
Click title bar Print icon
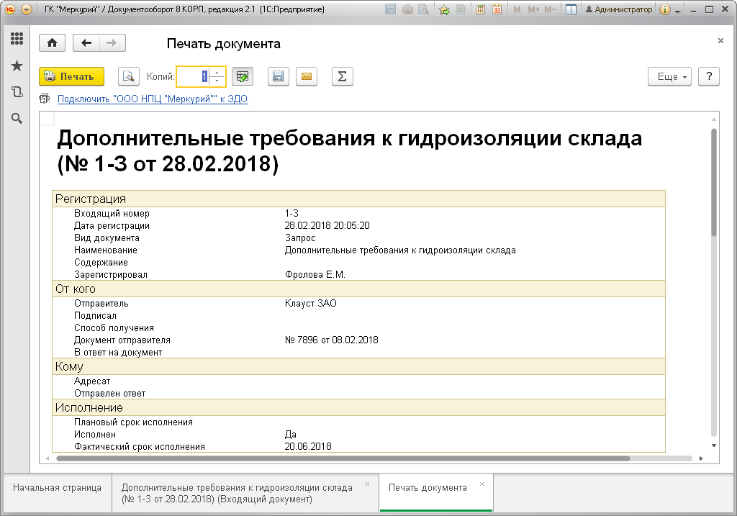(x=407, y=9)
